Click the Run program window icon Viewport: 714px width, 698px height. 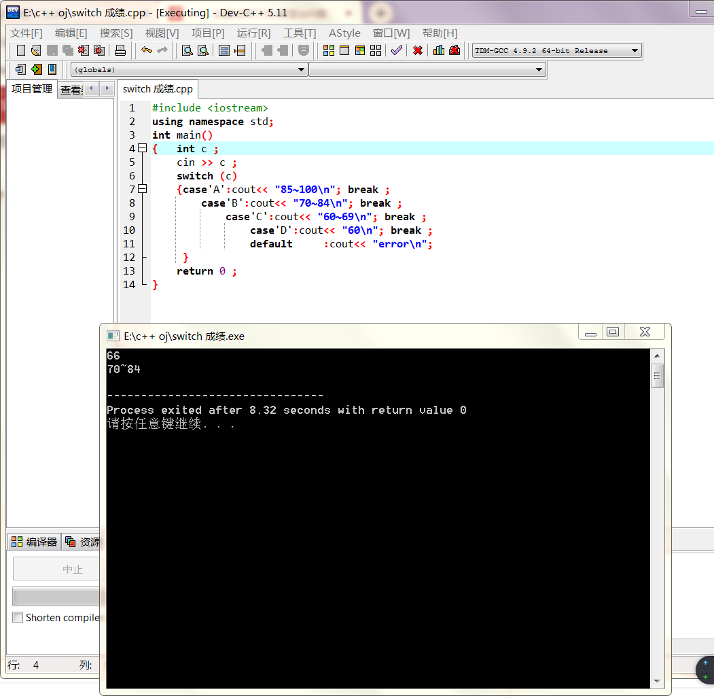pyautogui.click(x=344, y=50)
